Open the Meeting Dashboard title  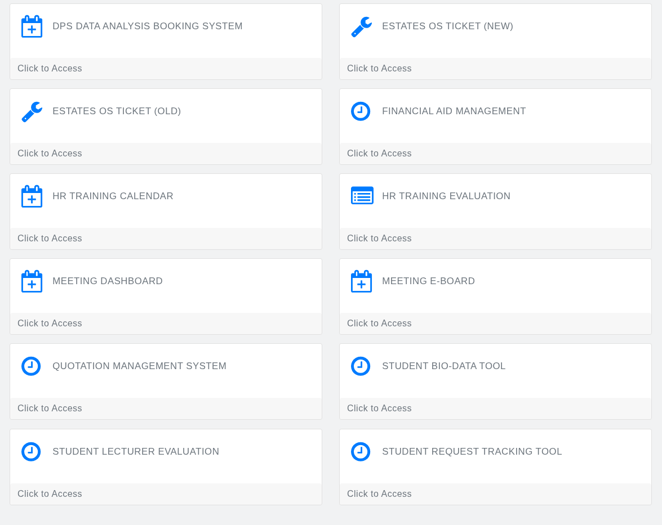pos(107,281)
